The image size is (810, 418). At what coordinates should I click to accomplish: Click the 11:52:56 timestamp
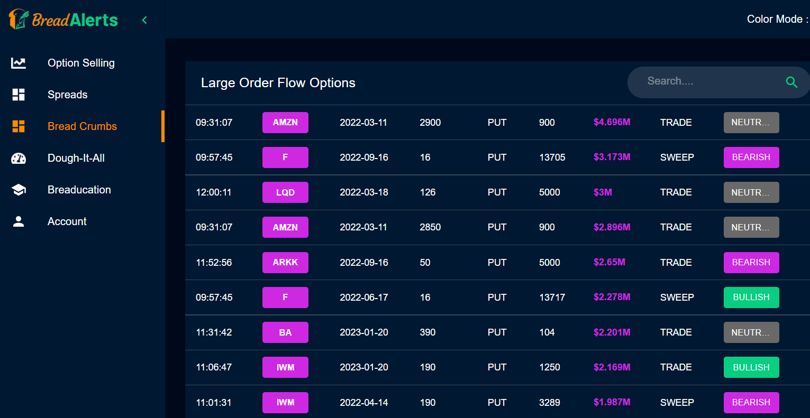coord(214,263)
